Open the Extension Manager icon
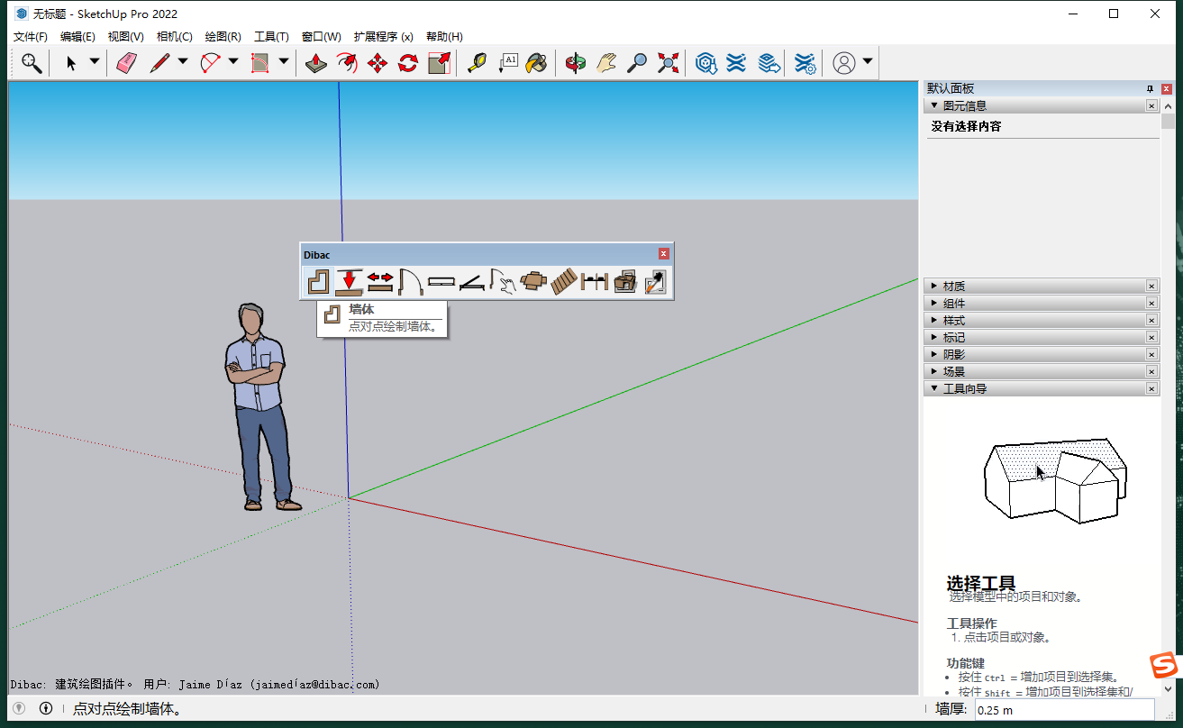1183x728 pixels. click(805, 63)
